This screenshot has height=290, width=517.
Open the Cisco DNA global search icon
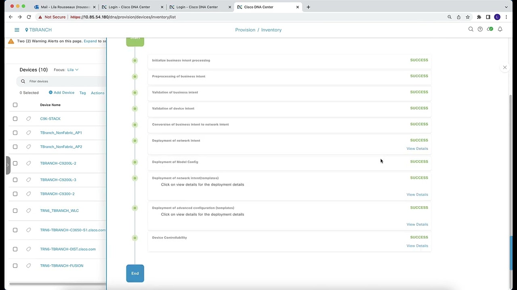tap(471, 29)
